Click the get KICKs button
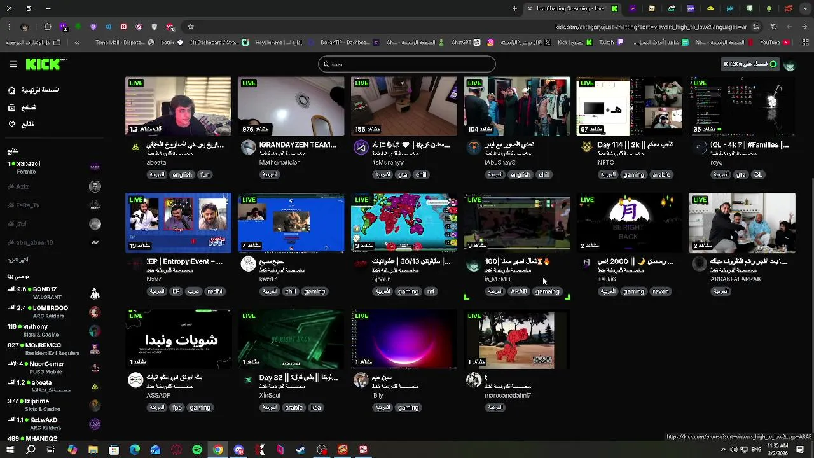 tap(750, 64)
